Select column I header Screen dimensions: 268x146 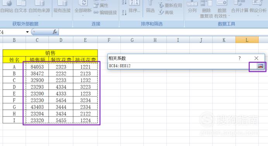[178, 40]
